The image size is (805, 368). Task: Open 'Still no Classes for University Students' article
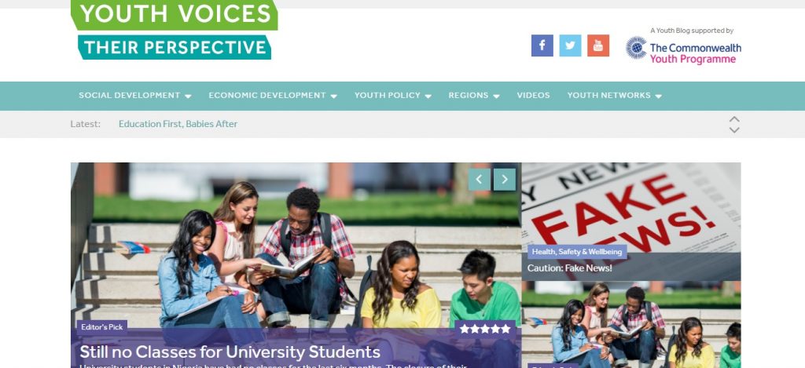[230, 352]
